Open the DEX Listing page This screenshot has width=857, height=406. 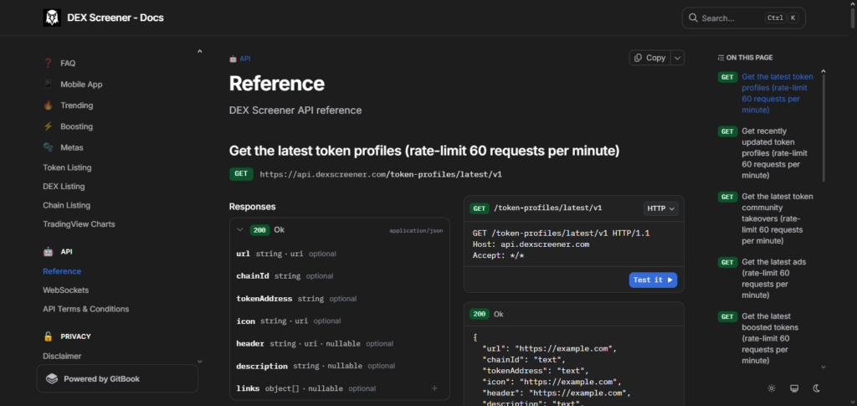tap(64, 187)
